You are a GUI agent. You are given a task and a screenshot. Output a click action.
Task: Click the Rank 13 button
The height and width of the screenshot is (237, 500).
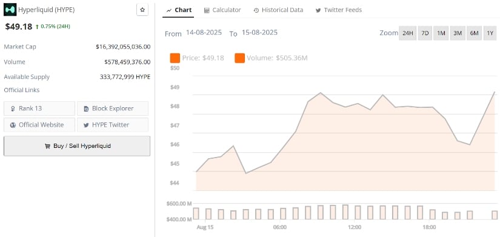[x=39, y=108]
